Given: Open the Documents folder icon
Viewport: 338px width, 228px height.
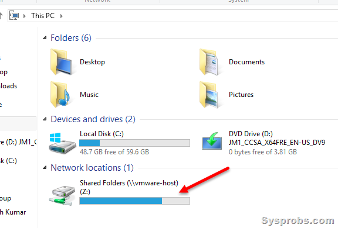Looking at the screenshot, I should pos(211,62).
